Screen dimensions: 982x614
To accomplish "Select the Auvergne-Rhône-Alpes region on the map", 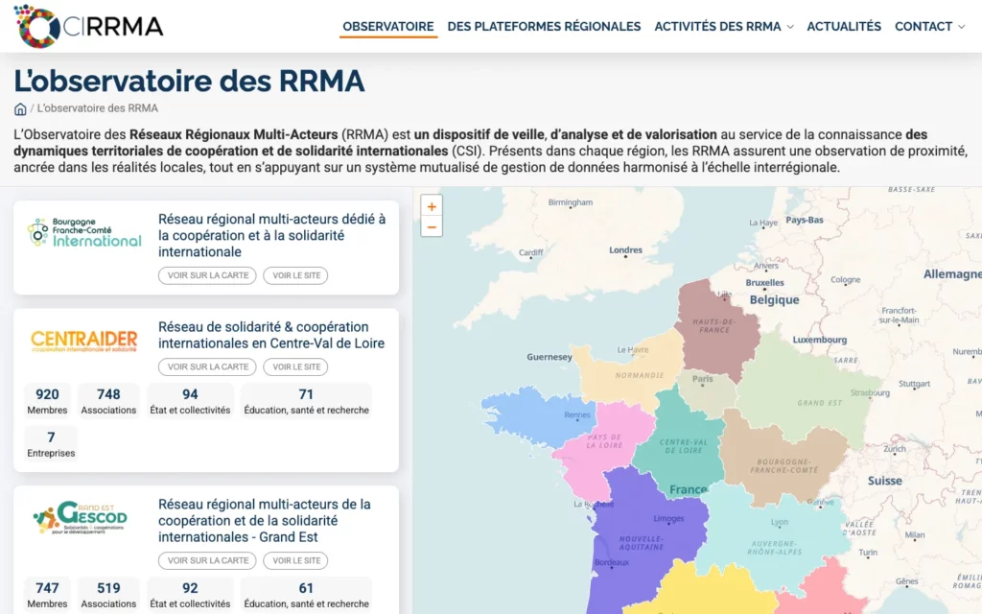I will click(x=774, y=542).
